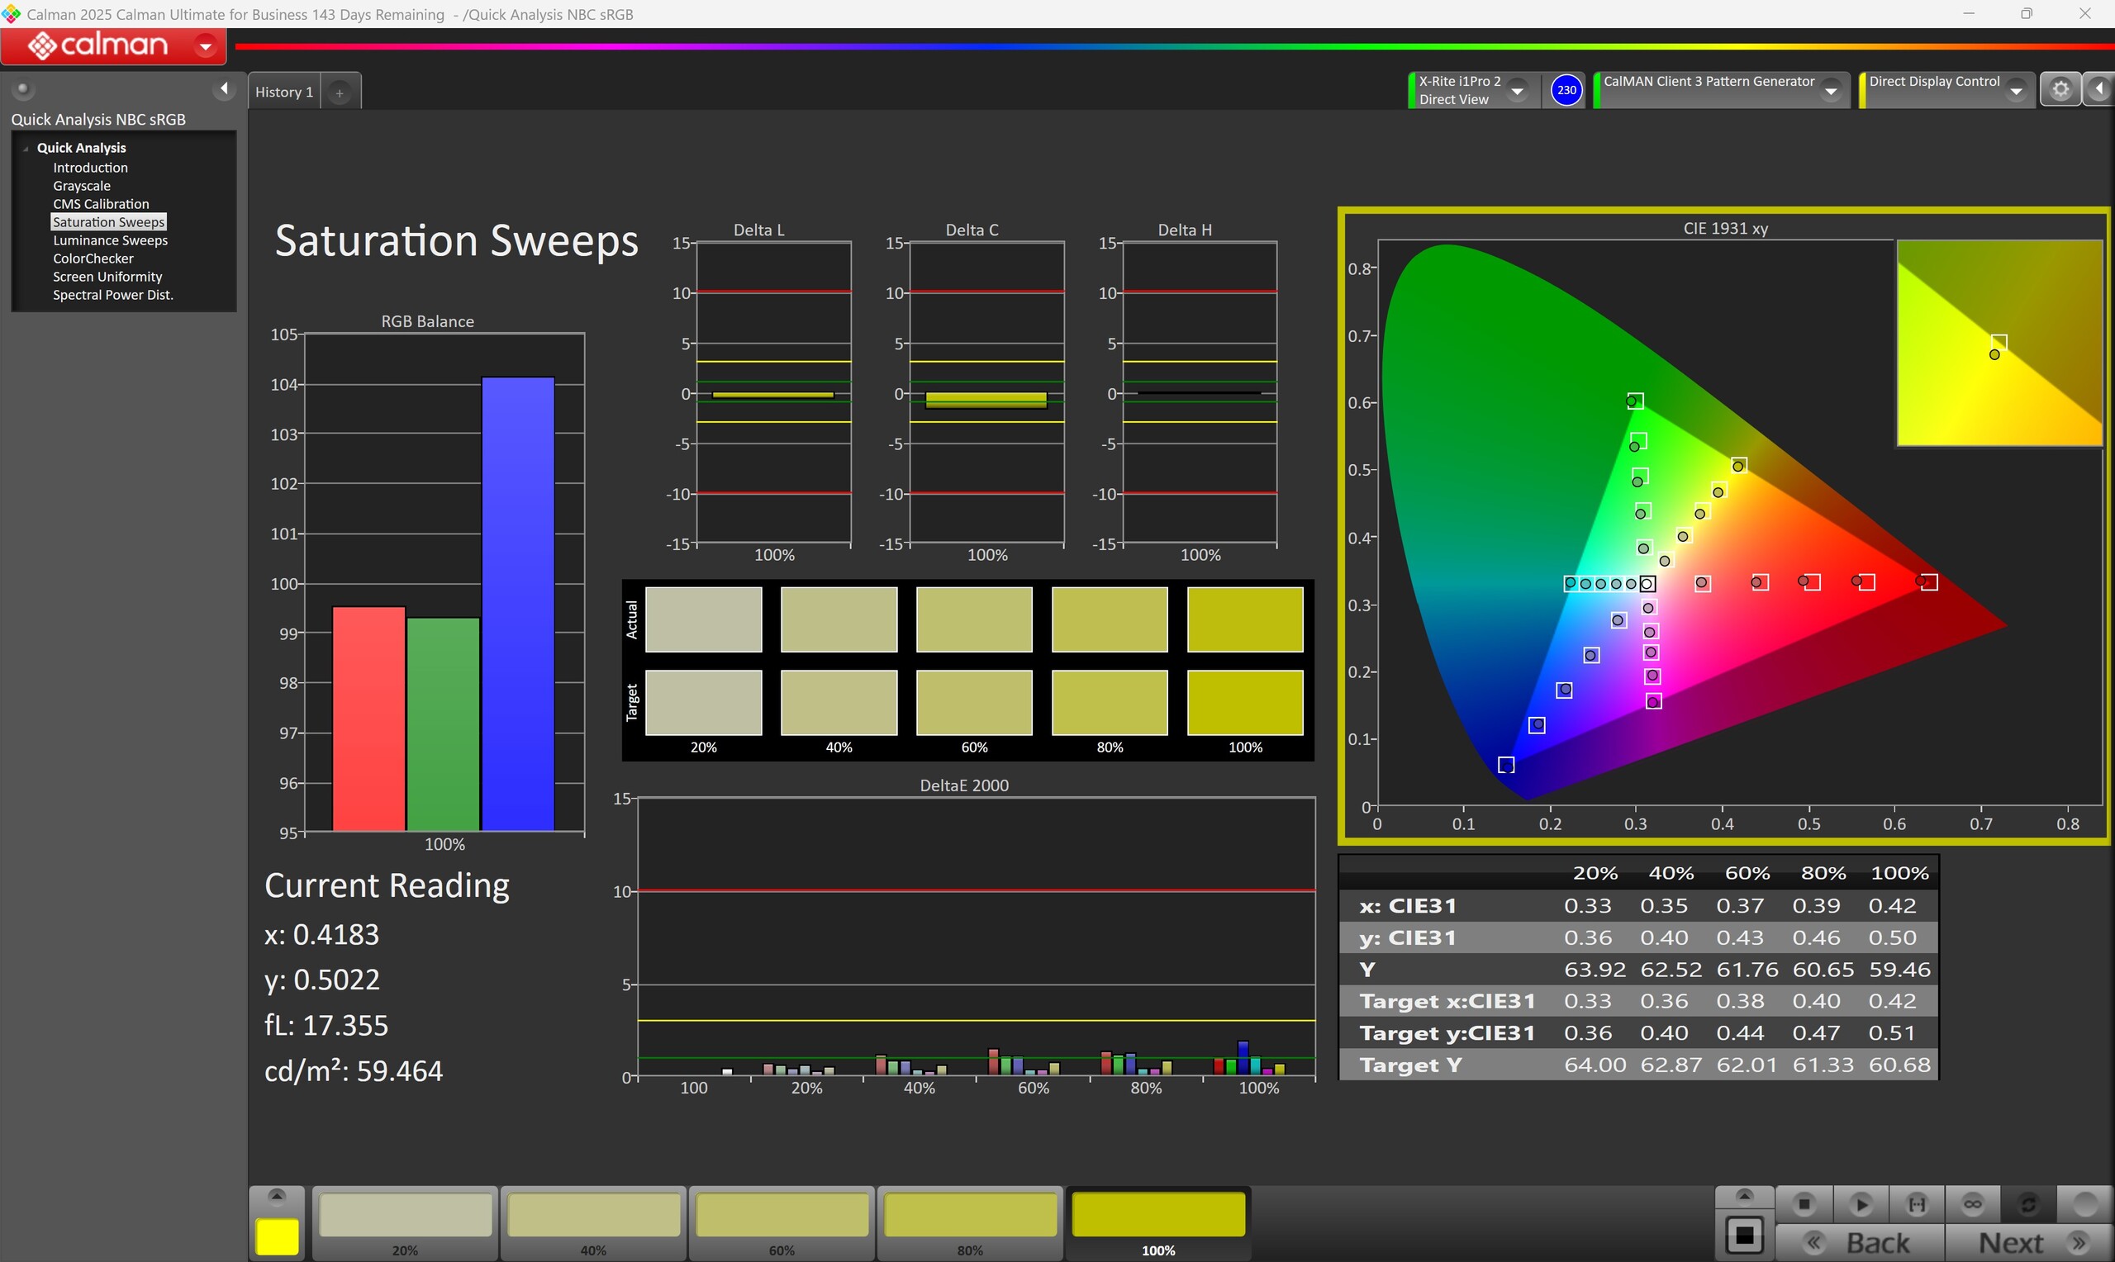Open the Calman logo menu arrow

[x=205, y=46]
